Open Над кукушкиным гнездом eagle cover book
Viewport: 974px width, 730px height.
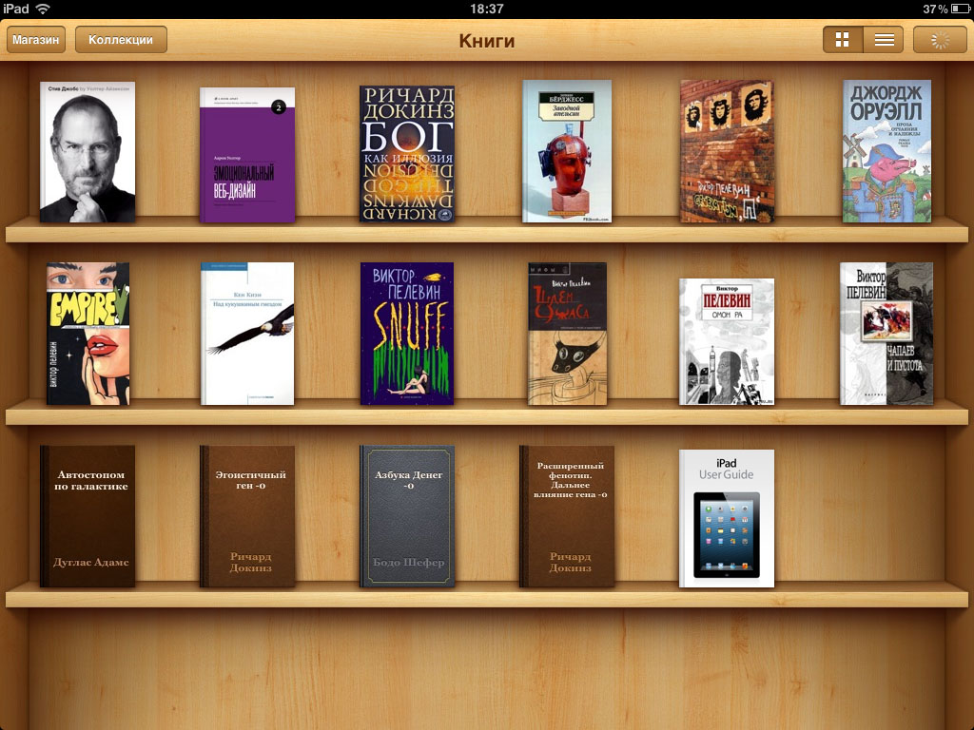pyautogui.click(x=247, y=334)
